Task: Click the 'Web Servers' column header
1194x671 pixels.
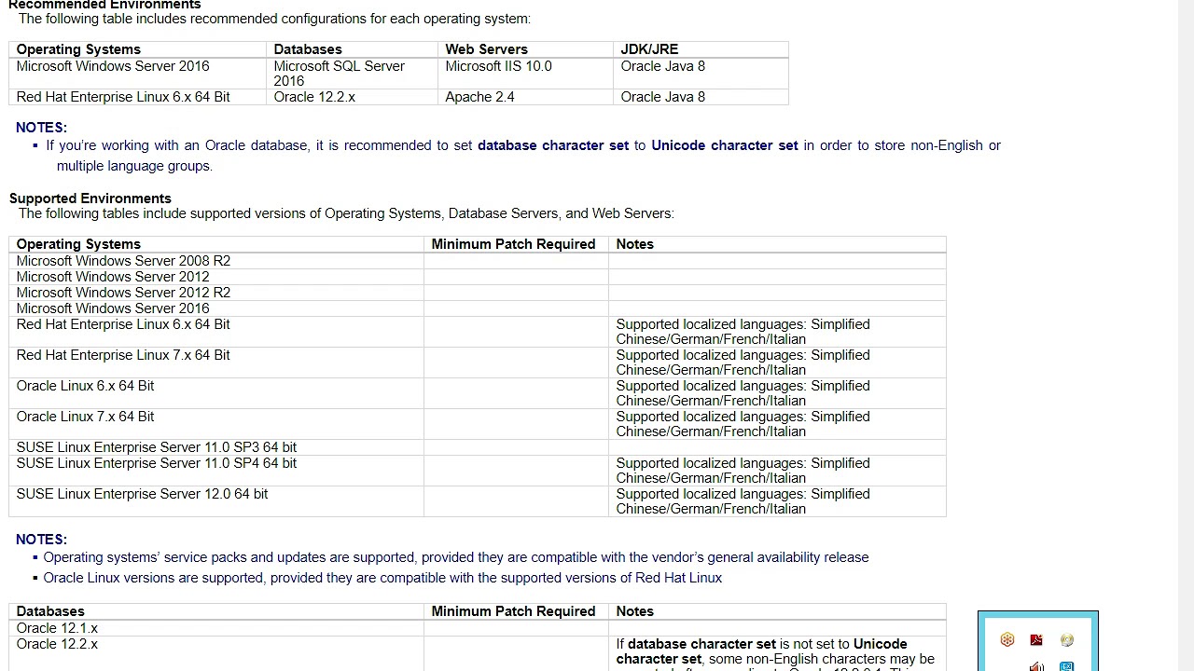Action: [x=486, y=49]
